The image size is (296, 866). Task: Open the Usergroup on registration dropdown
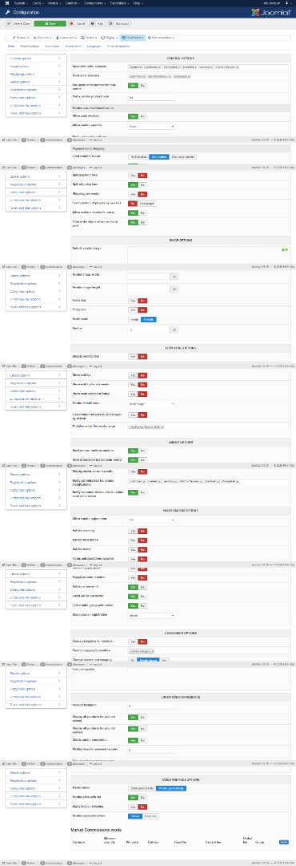coord(151,615)
